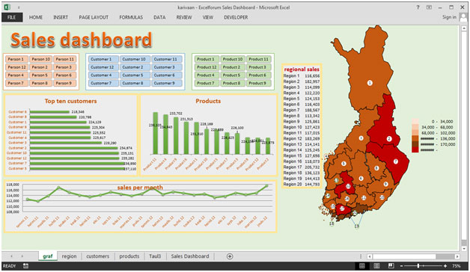Toggle the Person 1 slicer button
Screen dimensions: 470x272
click(16, 59)
